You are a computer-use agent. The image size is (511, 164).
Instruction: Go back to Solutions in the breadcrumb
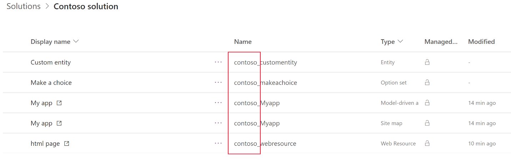pyautogui.click(x=24, y=6)
